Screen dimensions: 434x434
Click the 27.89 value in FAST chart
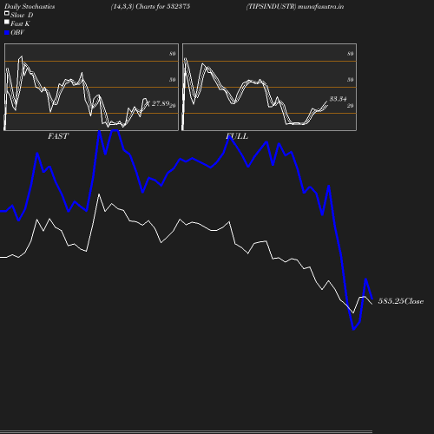pos(161,103)
